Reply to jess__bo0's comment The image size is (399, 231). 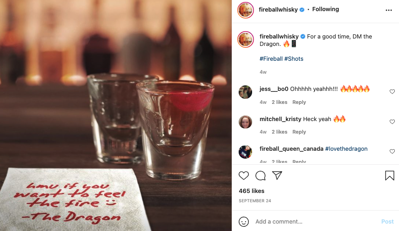[x=299, y=102]
